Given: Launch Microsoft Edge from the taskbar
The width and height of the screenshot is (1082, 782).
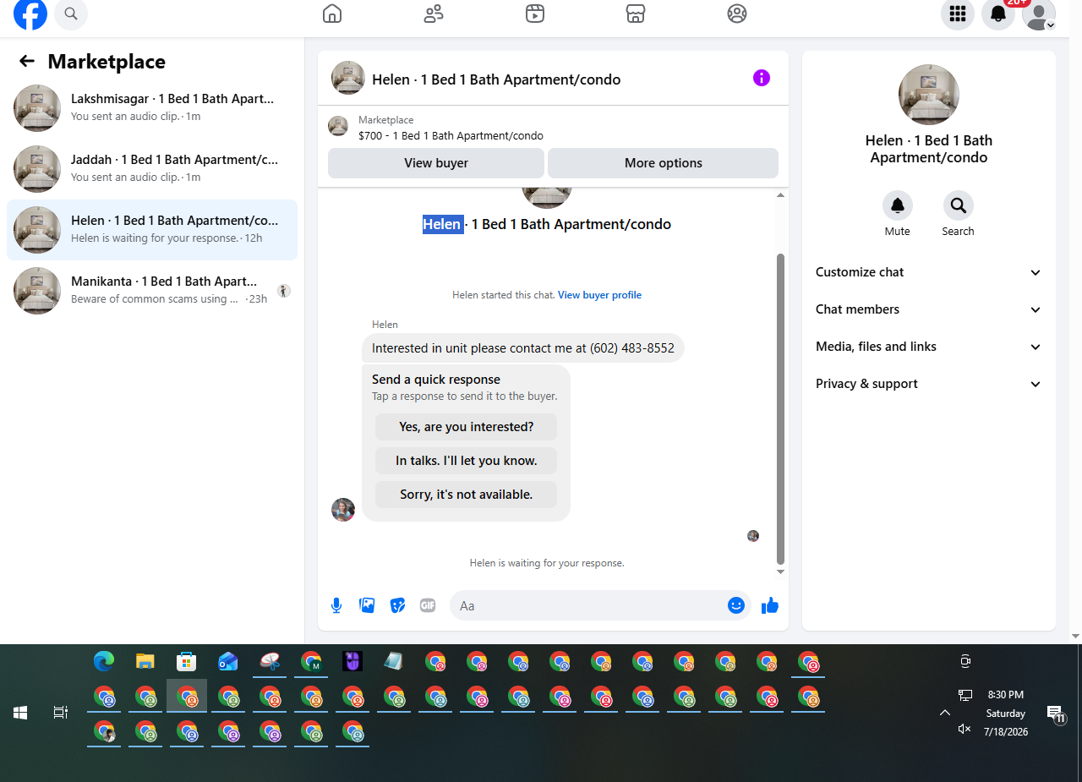Looking at the screenshot, I should 104,661.
